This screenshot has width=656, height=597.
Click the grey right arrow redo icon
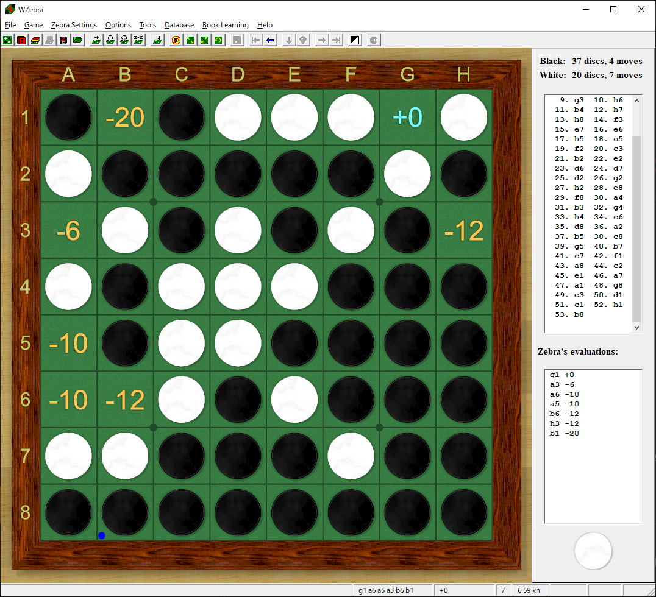tap(322, 40)
